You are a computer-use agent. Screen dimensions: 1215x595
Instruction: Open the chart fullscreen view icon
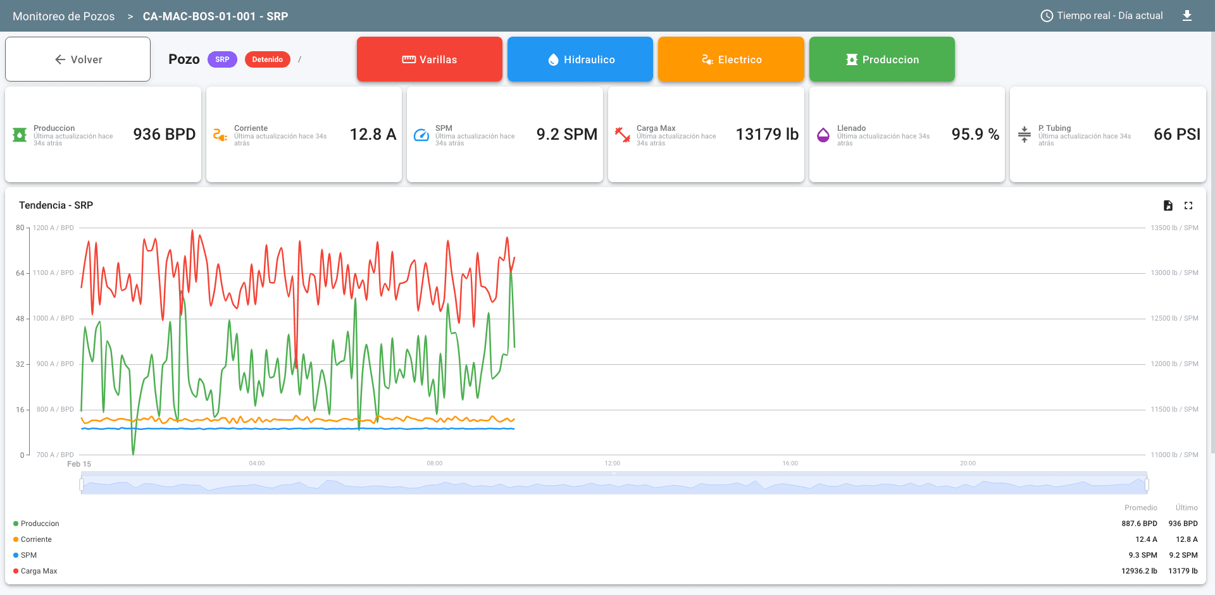point(1188,205)
